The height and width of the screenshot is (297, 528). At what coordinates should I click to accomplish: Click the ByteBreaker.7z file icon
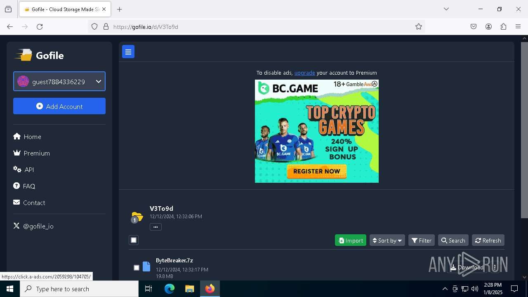(x=146, y=266)
